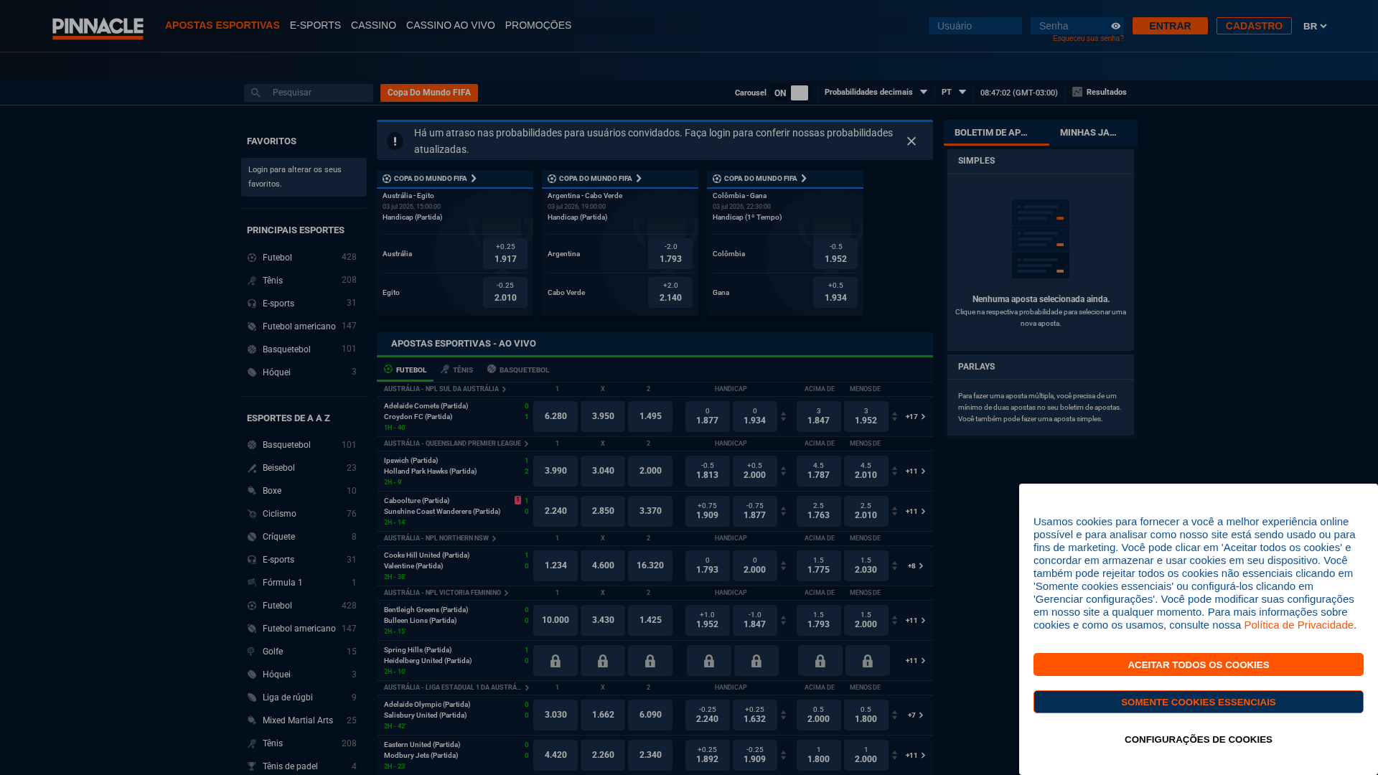Open the PT language dropdown
1378x775 pixels.
(x=954, y=92)
